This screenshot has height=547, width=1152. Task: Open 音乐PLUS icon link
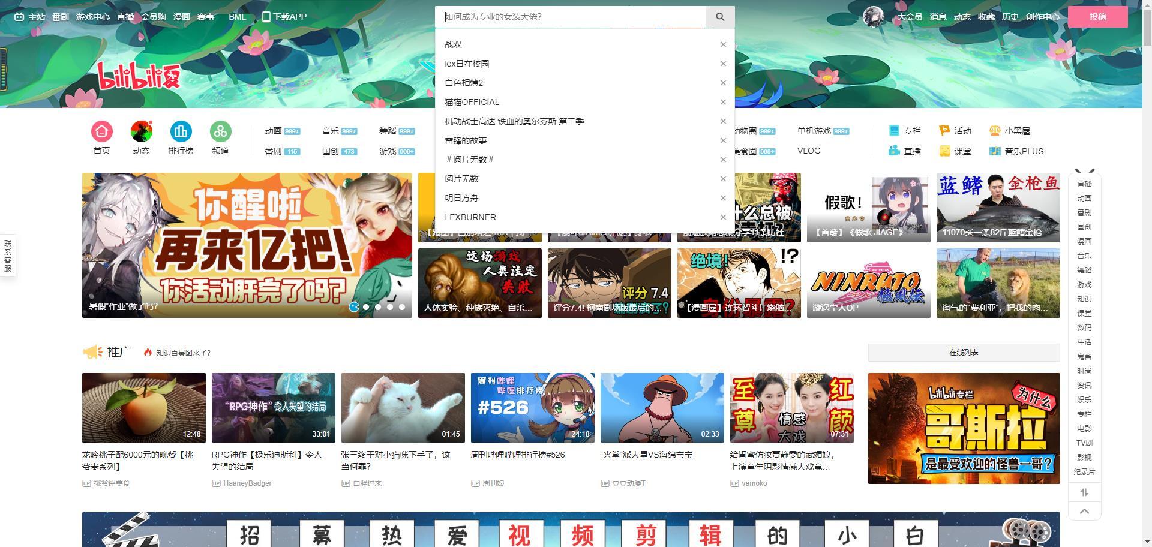[1016, 151]
